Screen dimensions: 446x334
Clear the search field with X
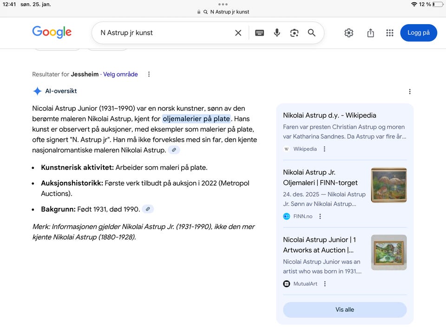(x=238, y=33)
